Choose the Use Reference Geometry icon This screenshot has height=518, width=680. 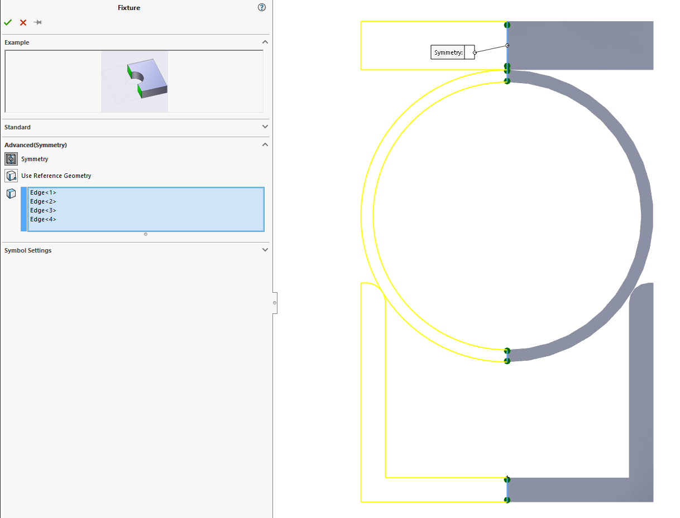click(11, 176)
